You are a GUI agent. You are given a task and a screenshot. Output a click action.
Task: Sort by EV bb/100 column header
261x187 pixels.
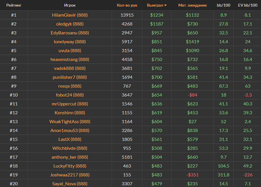click(x=247, y=6)
